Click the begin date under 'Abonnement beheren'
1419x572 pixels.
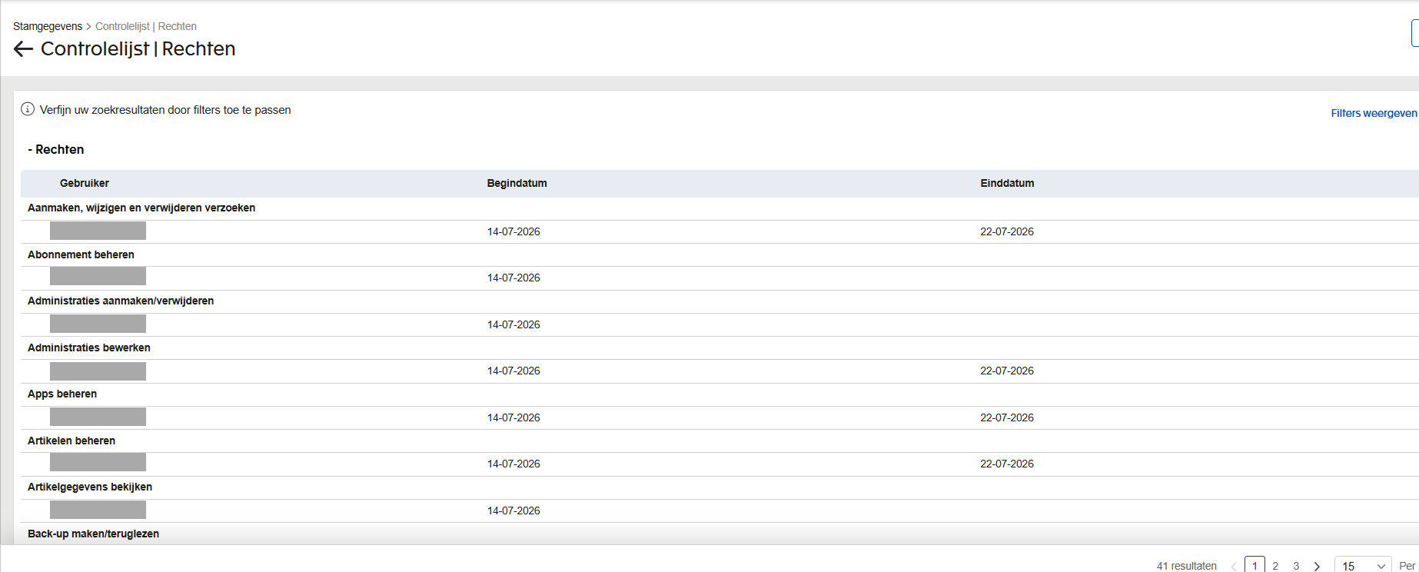[513, 278]
